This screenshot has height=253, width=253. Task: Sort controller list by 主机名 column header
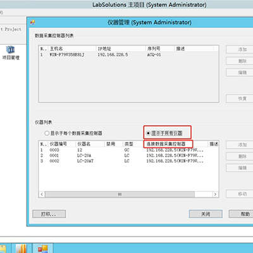(72, 49)
